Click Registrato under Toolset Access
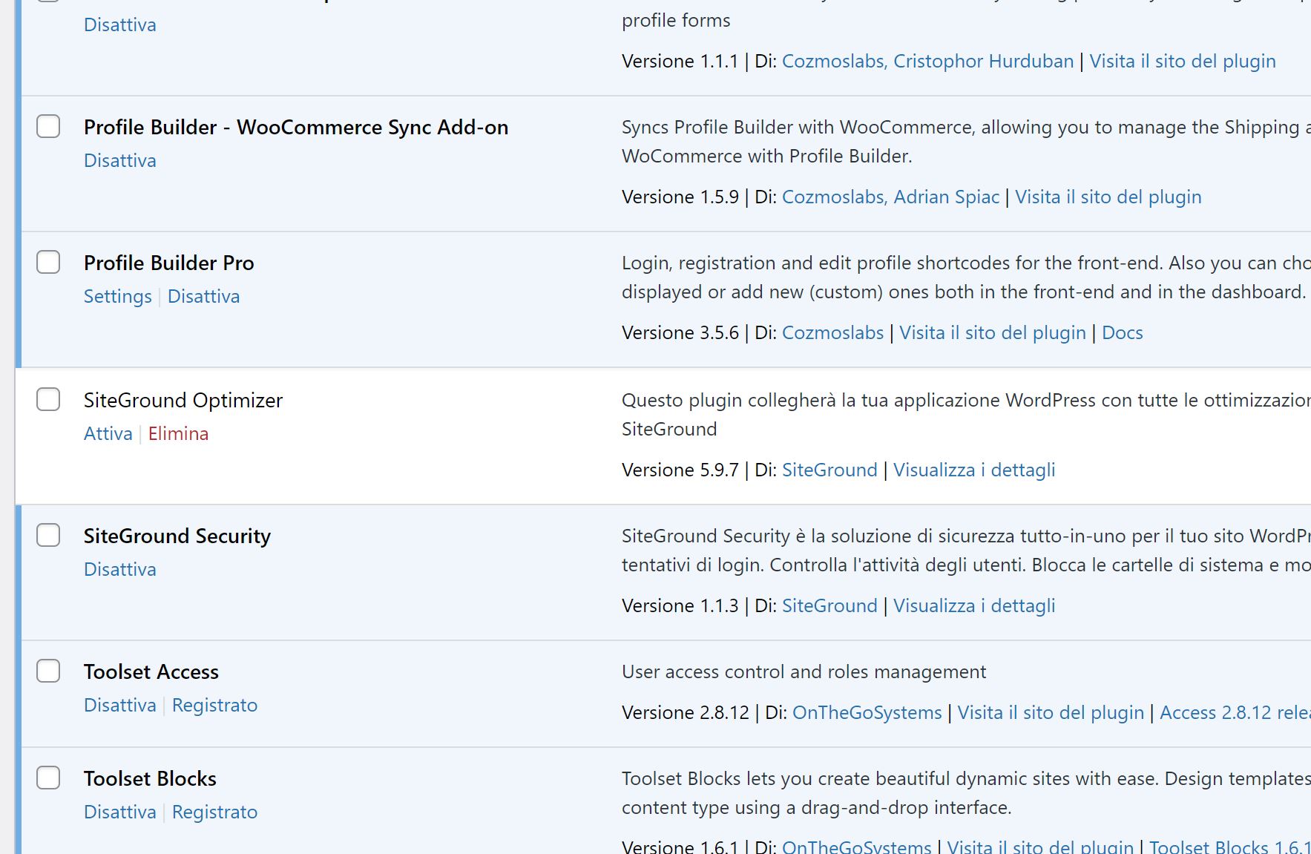This screenshot has width=1311, height=854. pyautogui.click(x=214, y=705)
